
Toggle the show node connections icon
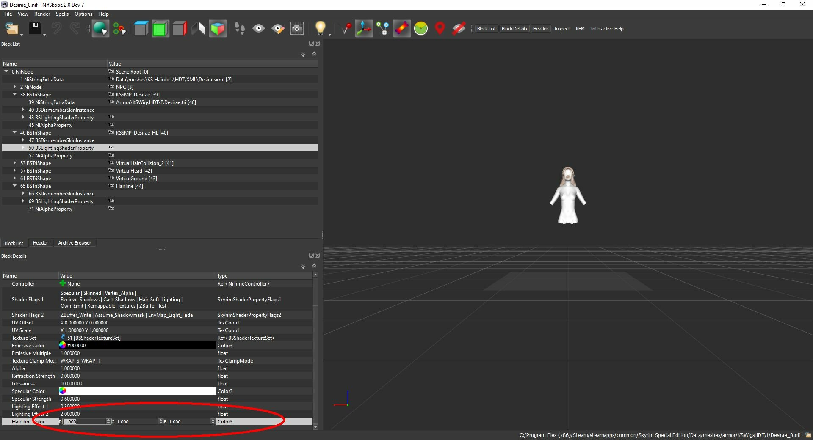click(383, 29)
